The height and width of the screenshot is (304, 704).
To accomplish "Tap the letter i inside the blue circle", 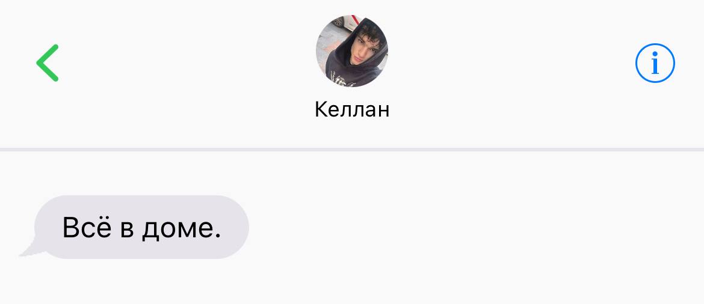I will [655, 63].
